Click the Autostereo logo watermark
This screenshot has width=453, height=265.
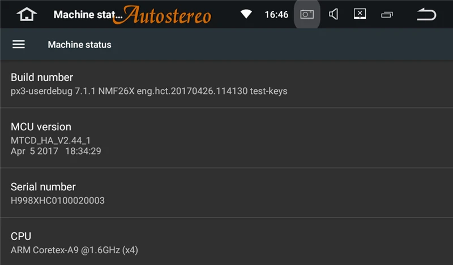pos(167,15)
